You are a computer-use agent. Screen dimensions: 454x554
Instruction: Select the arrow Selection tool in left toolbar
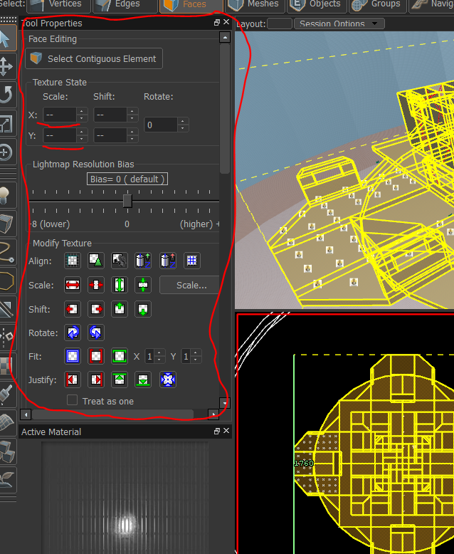point(6,38)
